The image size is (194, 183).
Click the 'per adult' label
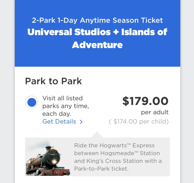155,112
